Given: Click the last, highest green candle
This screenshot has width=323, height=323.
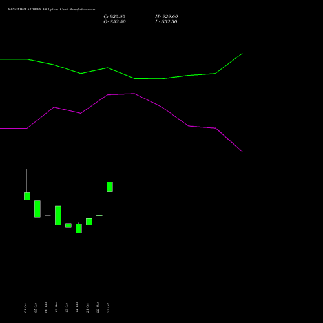Looking at the screenshot, I should point(110,187).
